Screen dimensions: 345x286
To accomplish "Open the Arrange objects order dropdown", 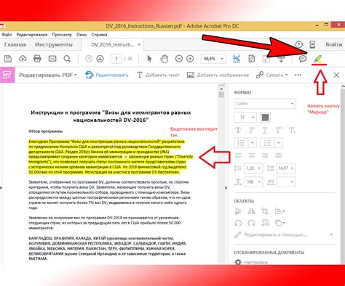I will pos(279,223).
